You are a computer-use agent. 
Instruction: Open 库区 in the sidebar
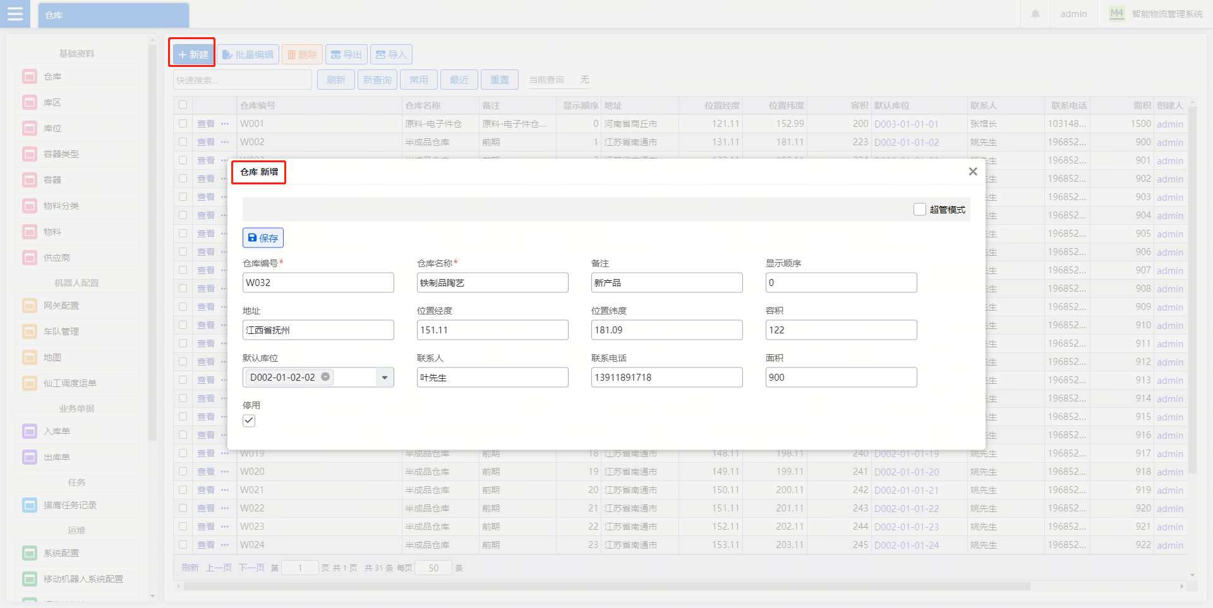[76, 102]
